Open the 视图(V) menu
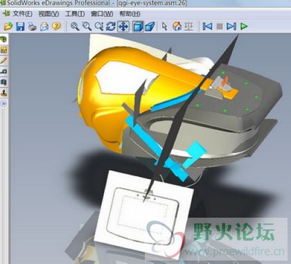291x264 pixels. click(48, 14)
